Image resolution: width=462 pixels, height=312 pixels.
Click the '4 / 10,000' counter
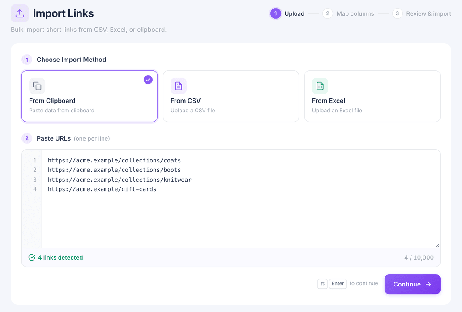pos(419,257)
